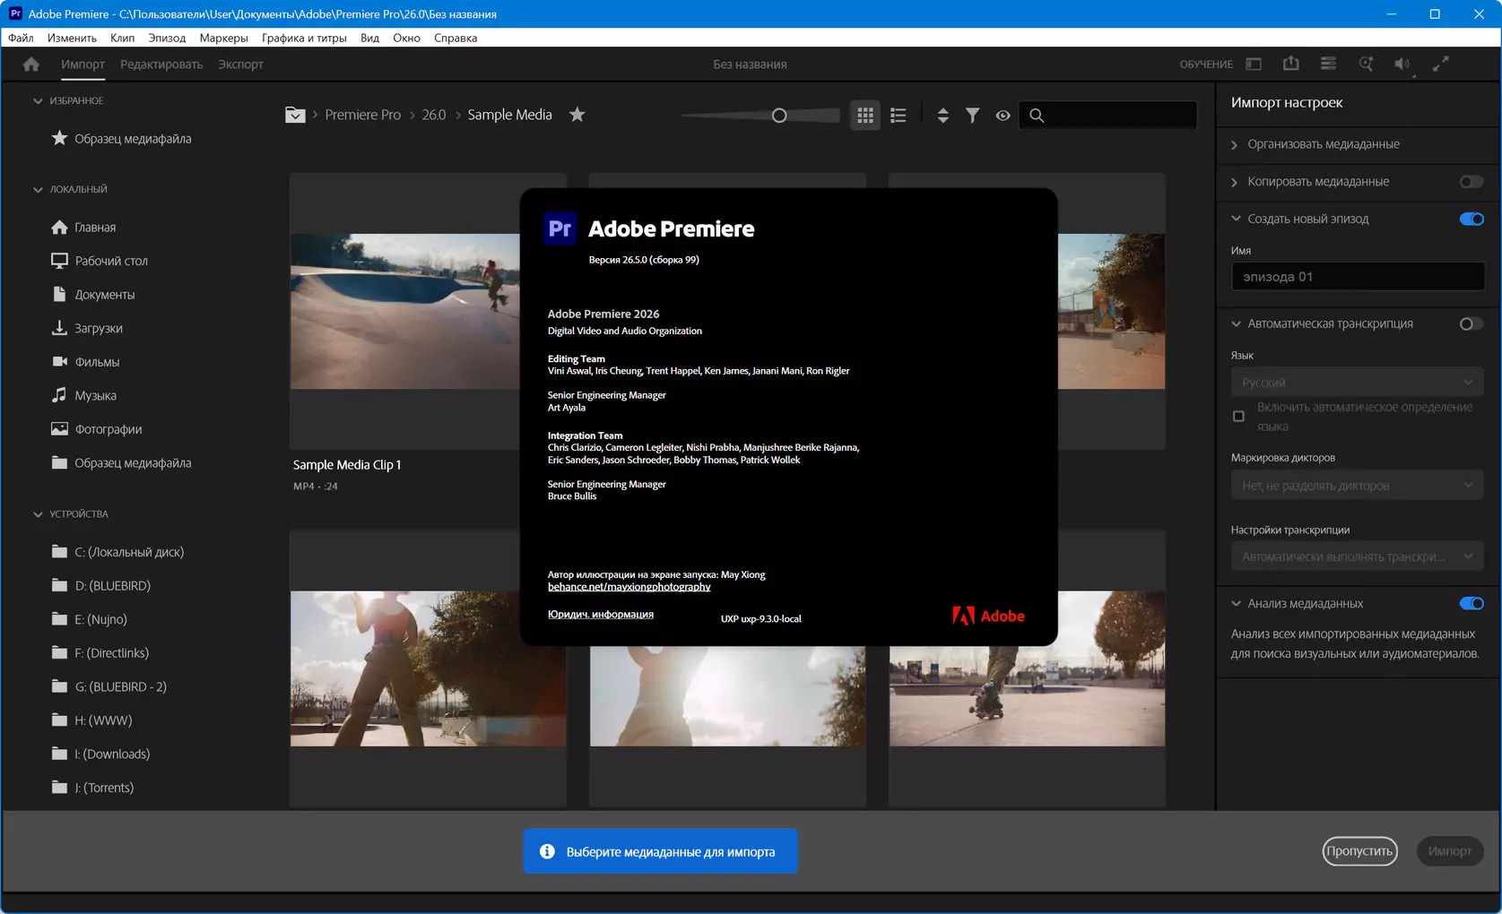Screen dimensions: 1502x914
Task: Collapse the Создать новый эпизод chevron
Action: pos(1236,219)
